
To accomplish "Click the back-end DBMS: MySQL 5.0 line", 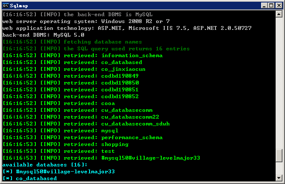I will point(43,35).
